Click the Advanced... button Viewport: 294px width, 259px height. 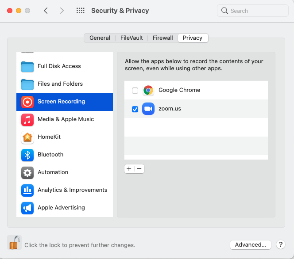[x=250, y=244]
